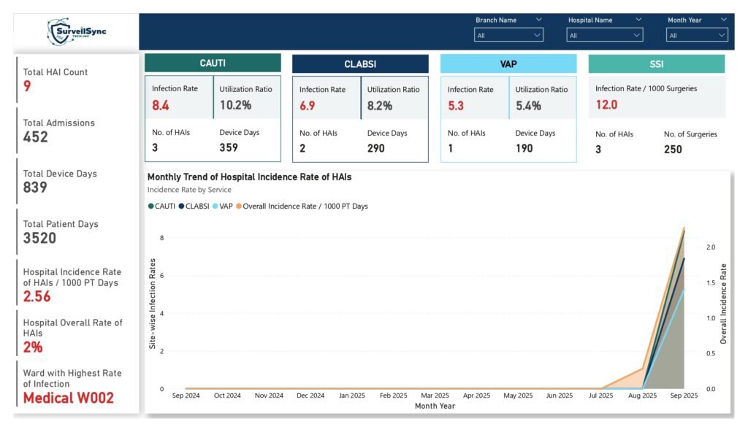748x432 pixels.
Task: Toggle the CAUTI legend marker
Action: 149,207
